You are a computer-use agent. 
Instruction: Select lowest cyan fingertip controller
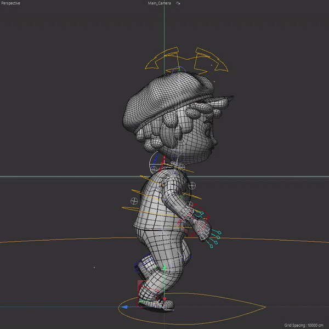click(212, 247)
